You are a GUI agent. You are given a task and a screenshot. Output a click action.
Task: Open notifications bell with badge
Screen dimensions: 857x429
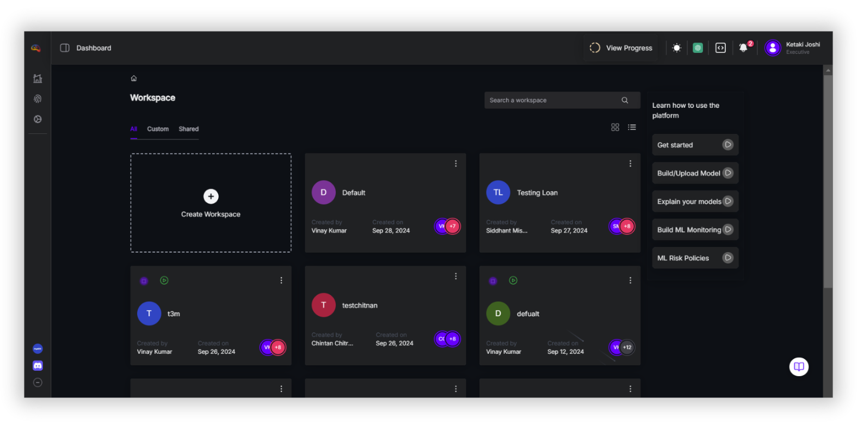(x=744, y=48)
